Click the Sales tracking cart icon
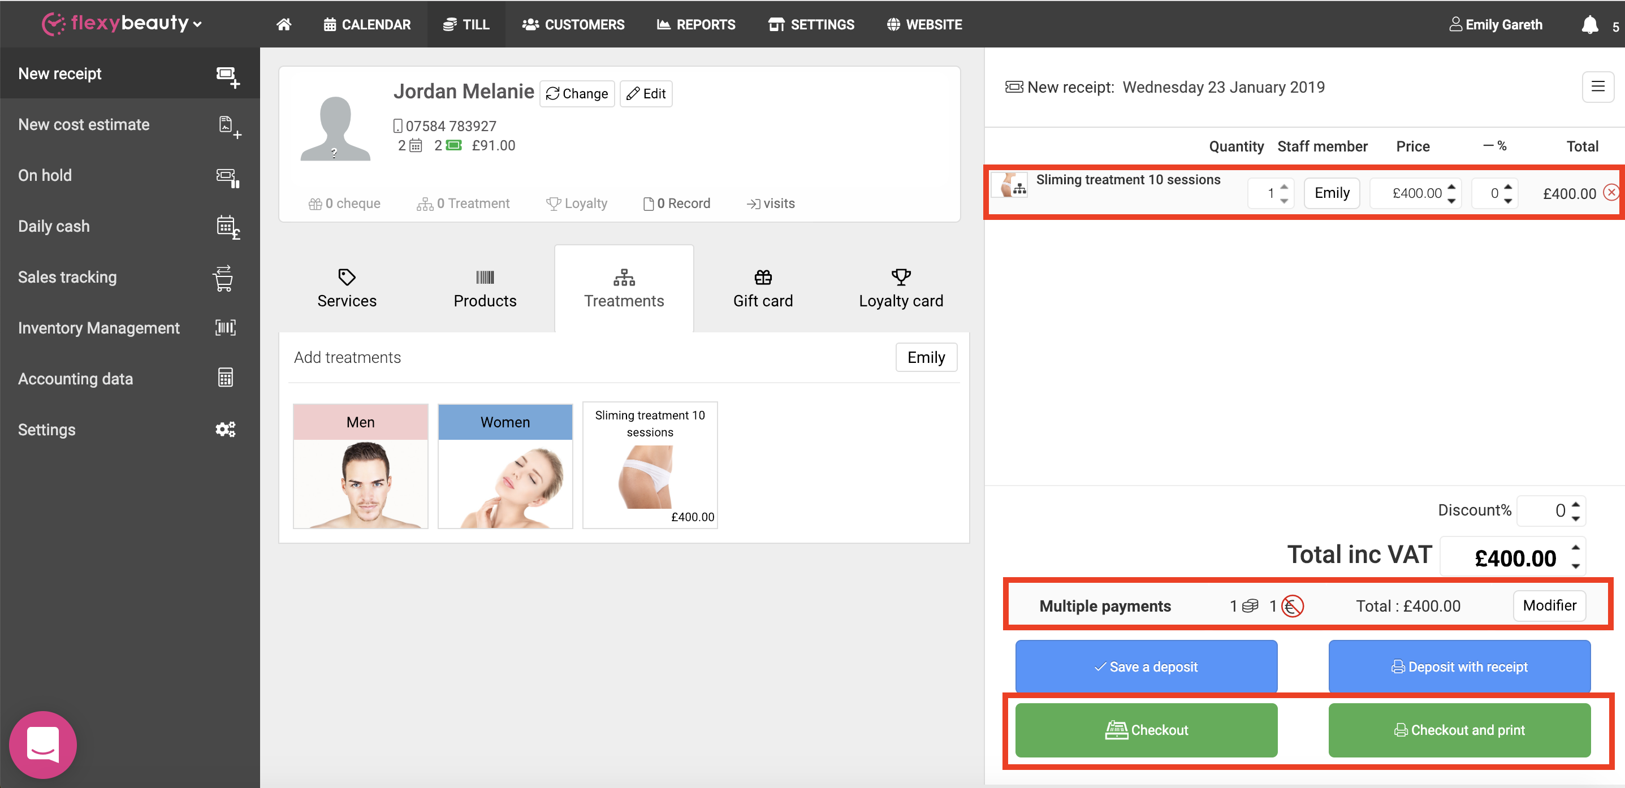1625x788 pixels. pos(223,278)
